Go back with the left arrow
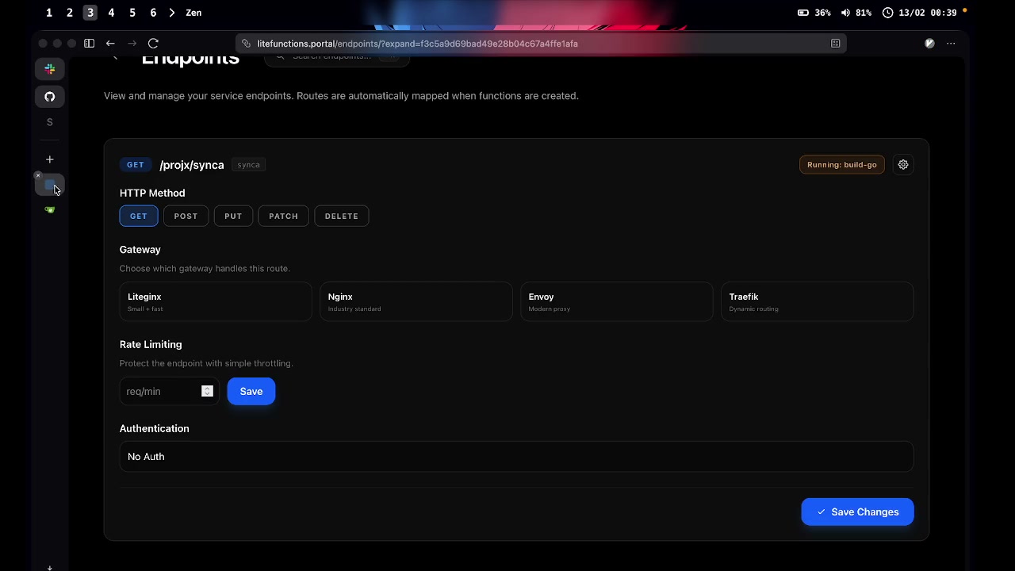This screenshot has height=571, width=1015. click(110, 44)
